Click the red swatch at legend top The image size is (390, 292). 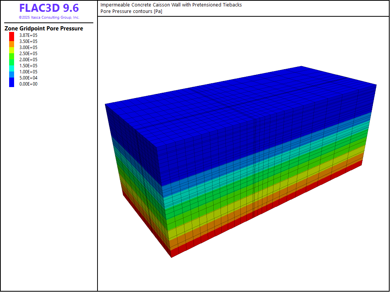12,36
